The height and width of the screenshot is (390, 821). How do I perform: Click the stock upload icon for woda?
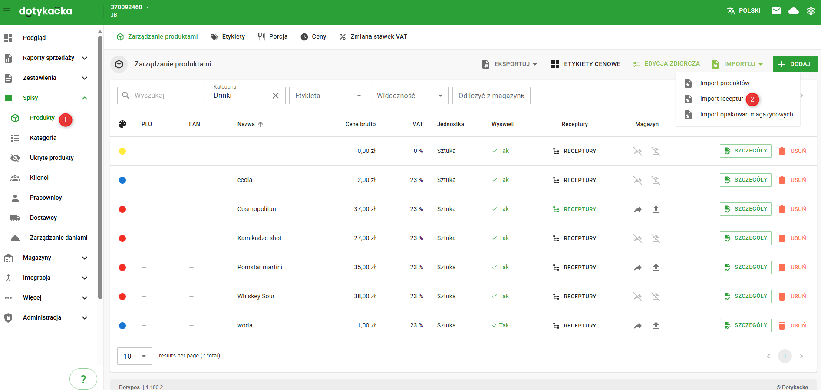tap(656, 326)
